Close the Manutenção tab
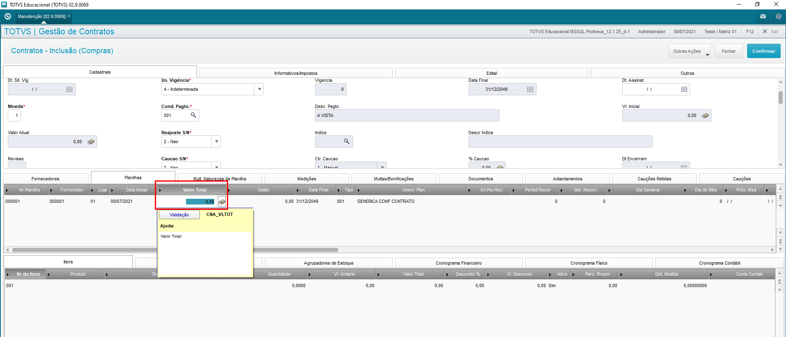Image resolution: width=786 pixels, height=337 pixels. [x=69, y=16]
